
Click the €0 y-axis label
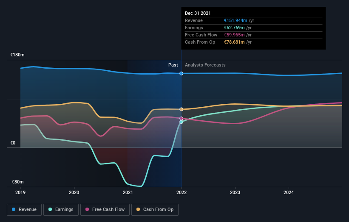coord(13,143)
